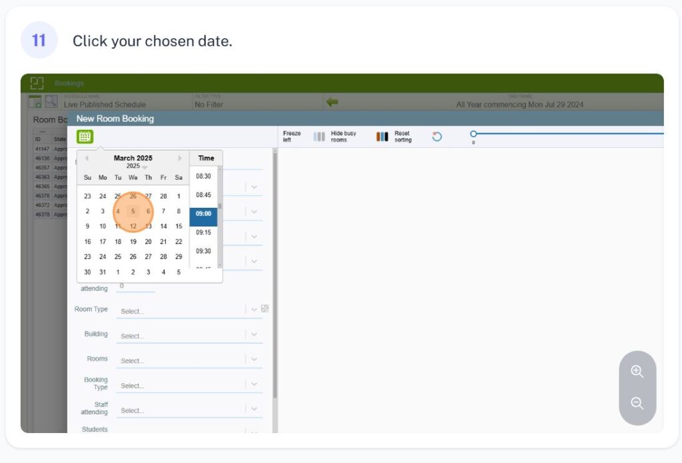Toggle the Hide busy rooms columns icon
682x463 pixels.
[x=319, y=137]
